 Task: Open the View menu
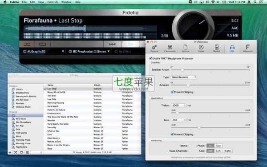tap(41, 2)
